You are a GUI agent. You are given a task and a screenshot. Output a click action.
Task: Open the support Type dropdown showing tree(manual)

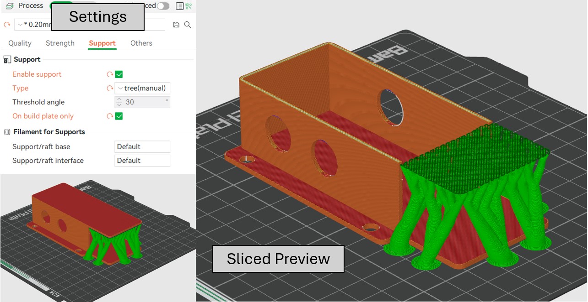[x=142, y=88]
